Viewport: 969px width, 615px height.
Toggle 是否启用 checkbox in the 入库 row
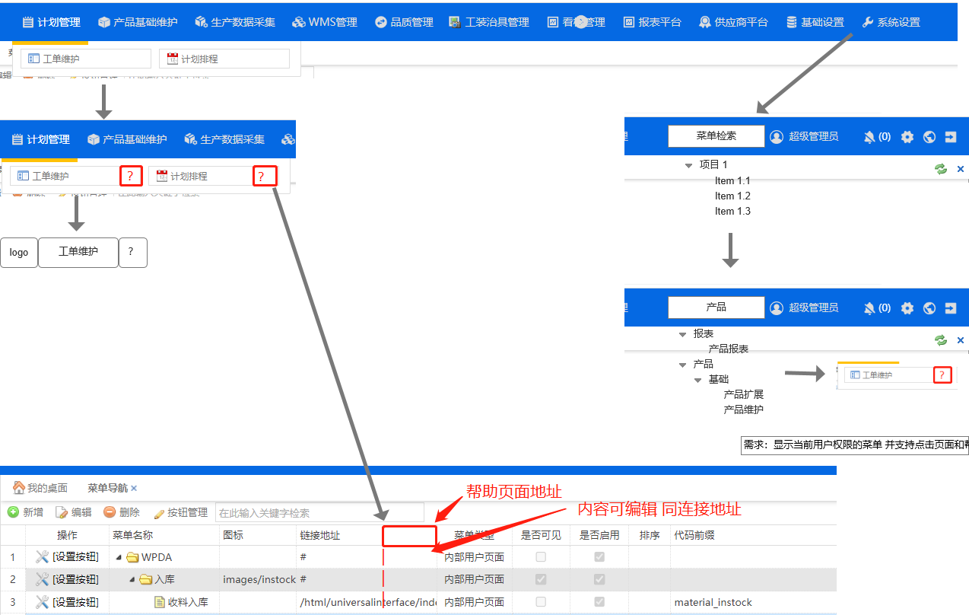coord(599,580)
